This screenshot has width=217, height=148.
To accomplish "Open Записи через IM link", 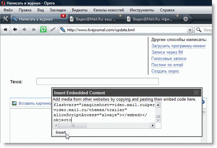I will point(167,52).
